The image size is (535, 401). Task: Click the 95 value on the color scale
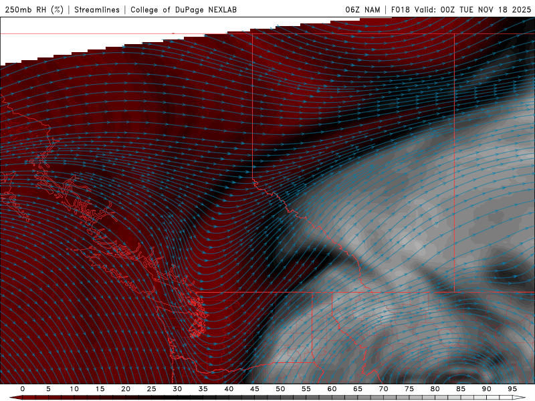pyautogui.click(x=512, y=389)
